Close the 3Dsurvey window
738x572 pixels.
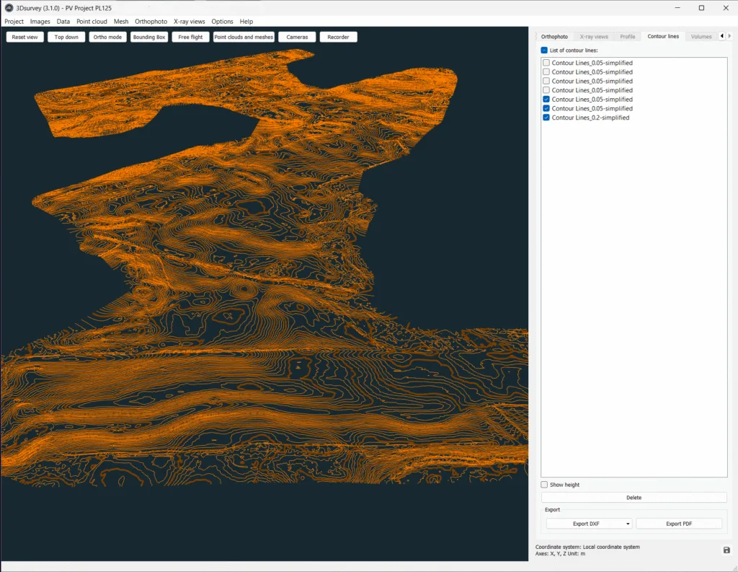tap(726, 7)
